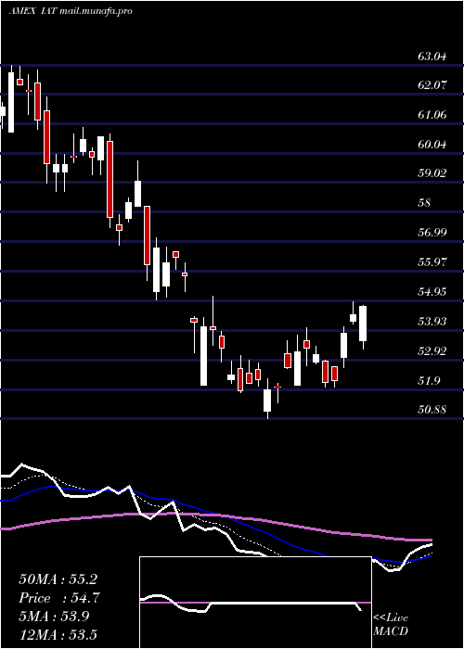Click the lowest white candlestick near 50.88
The height and width of the screenshot is (649, 464).
267,398
